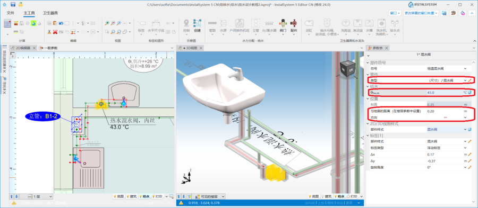The image size is (478, 208).
Task: Click the scissors cut icon
Action: click(x=49, y=32)
